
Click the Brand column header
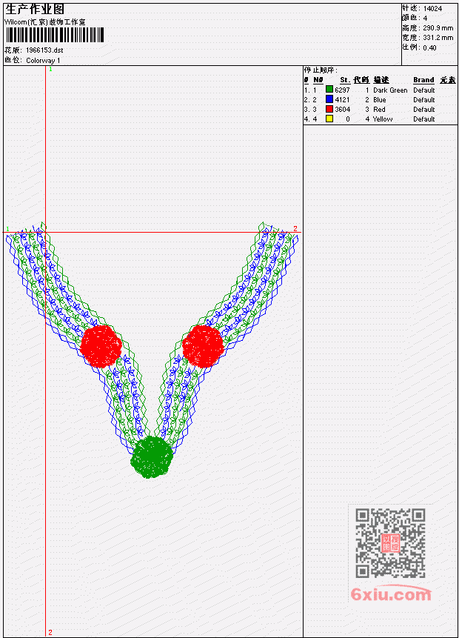[x=423, y=80]
